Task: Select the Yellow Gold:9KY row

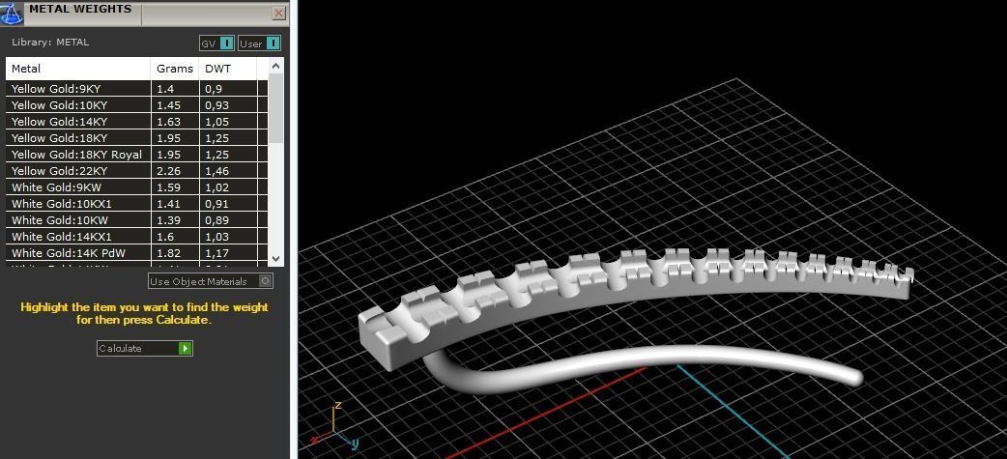Action: [137, 89]
